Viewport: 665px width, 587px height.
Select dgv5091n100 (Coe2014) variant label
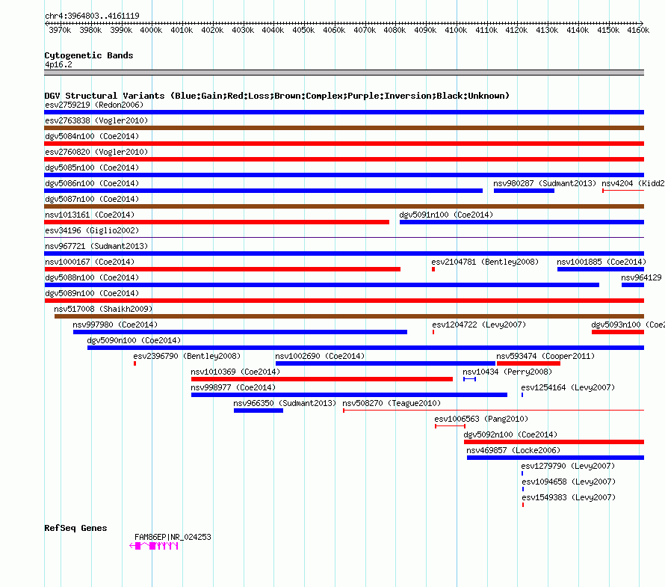point(446,215)
